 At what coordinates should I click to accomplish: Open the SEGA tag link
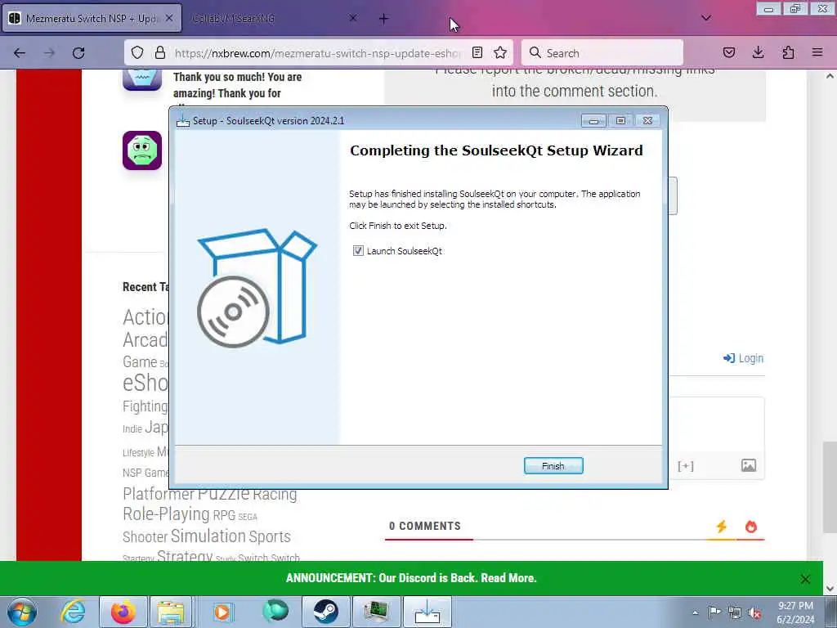pyautogui.click(x=248, y=517)
